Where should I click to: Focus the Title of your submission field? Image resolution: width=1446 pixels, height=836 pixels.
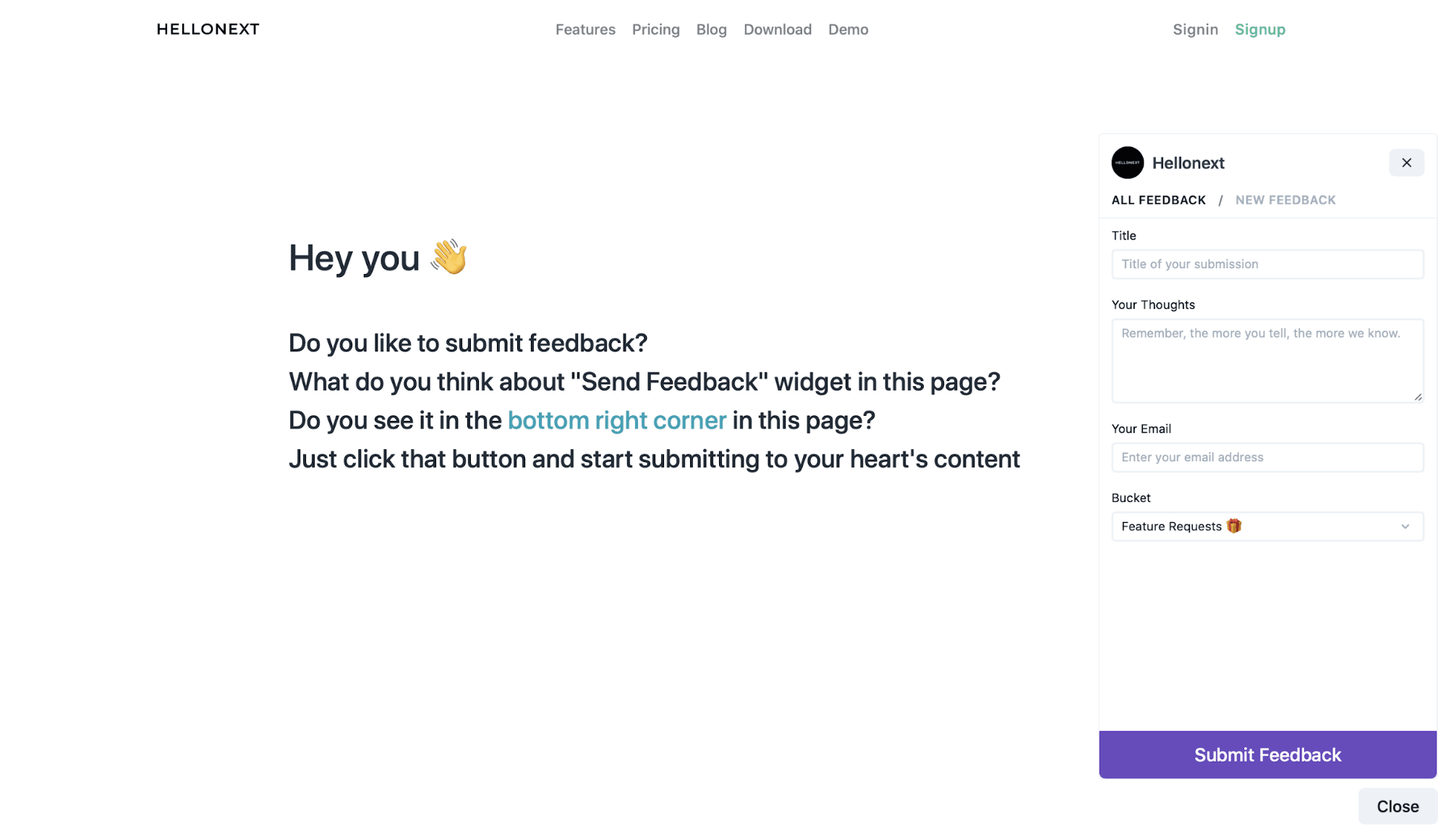1267,264
